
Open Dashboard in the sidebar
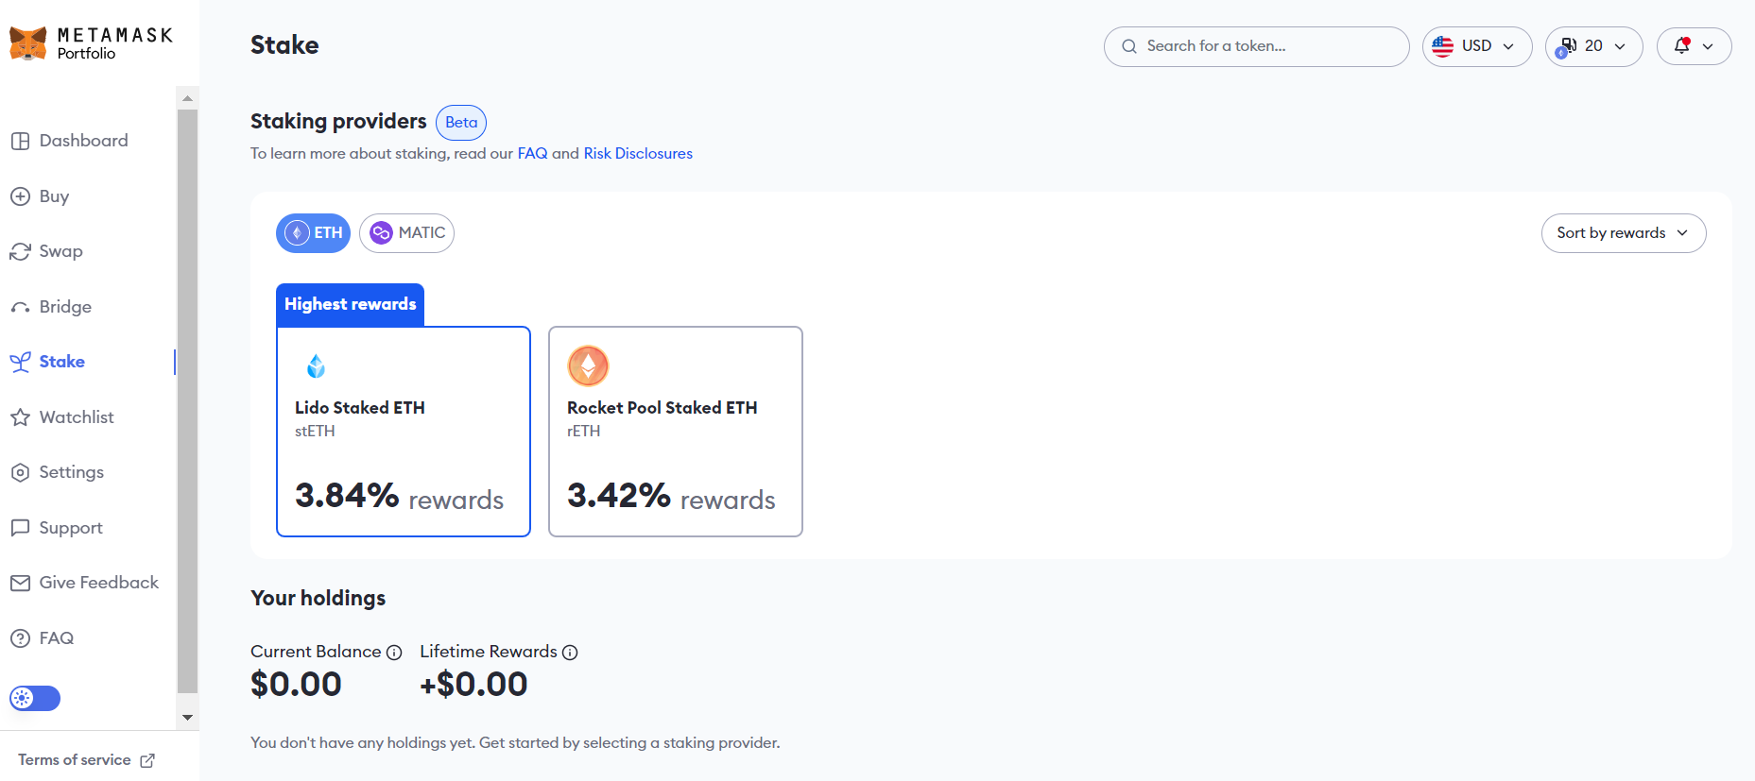(83, 141)
